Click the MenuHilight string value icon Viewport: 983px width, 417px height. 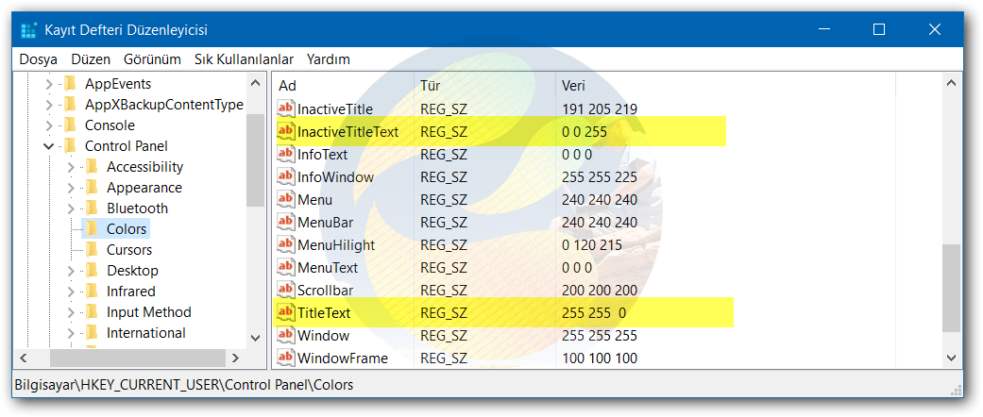(x=286, y=244)
